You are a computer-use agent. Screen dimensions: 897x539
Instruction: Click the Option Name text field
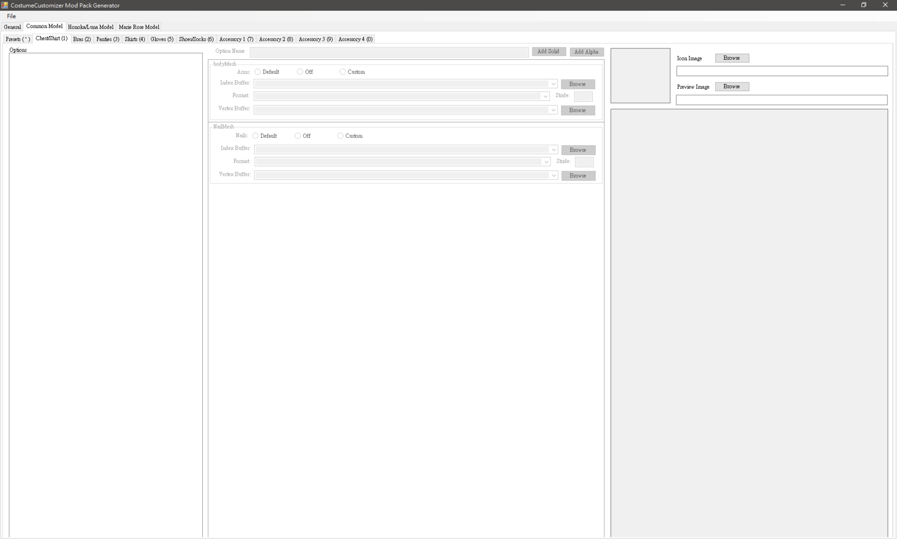(389, 52)
